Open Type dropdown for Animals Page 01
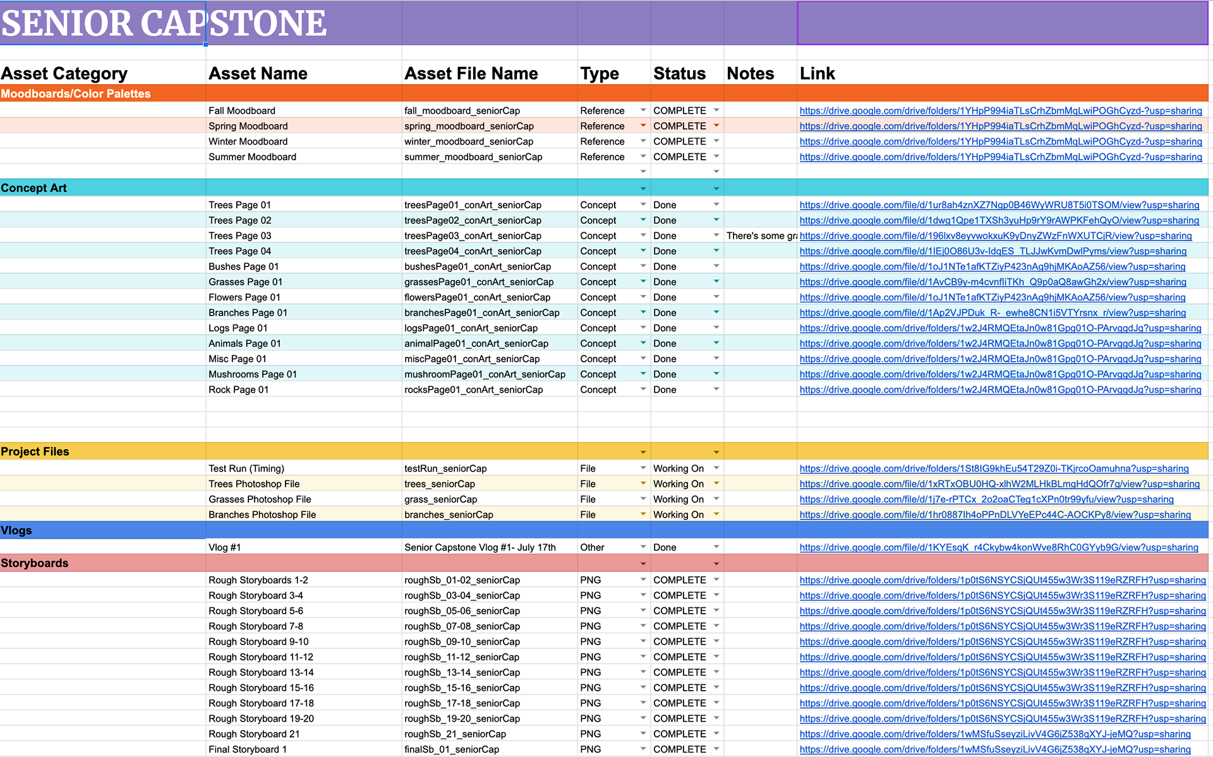 click(643, 343)
